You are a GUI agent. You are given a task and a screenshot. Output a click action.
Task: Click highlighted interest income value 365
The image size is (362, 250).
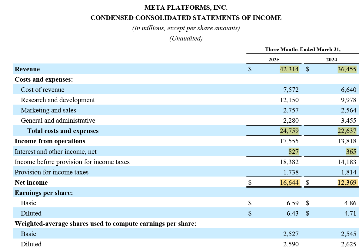click(351, 152)
